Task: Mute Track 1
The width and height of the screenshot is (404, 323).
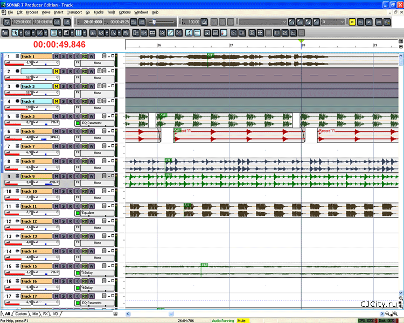Action: (x=56, y=56)
